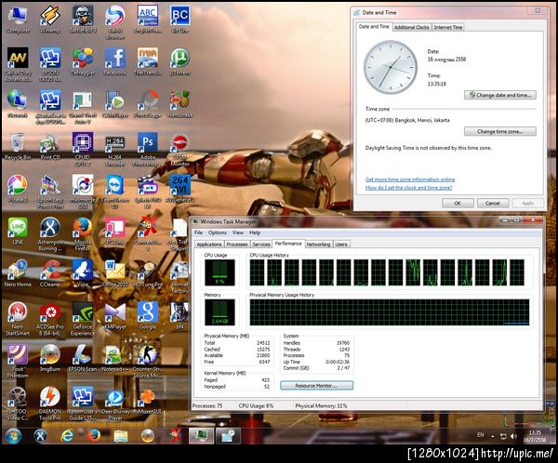Click the Change time zone button
This screenshot has width=558, height=463.
(500, 131)
